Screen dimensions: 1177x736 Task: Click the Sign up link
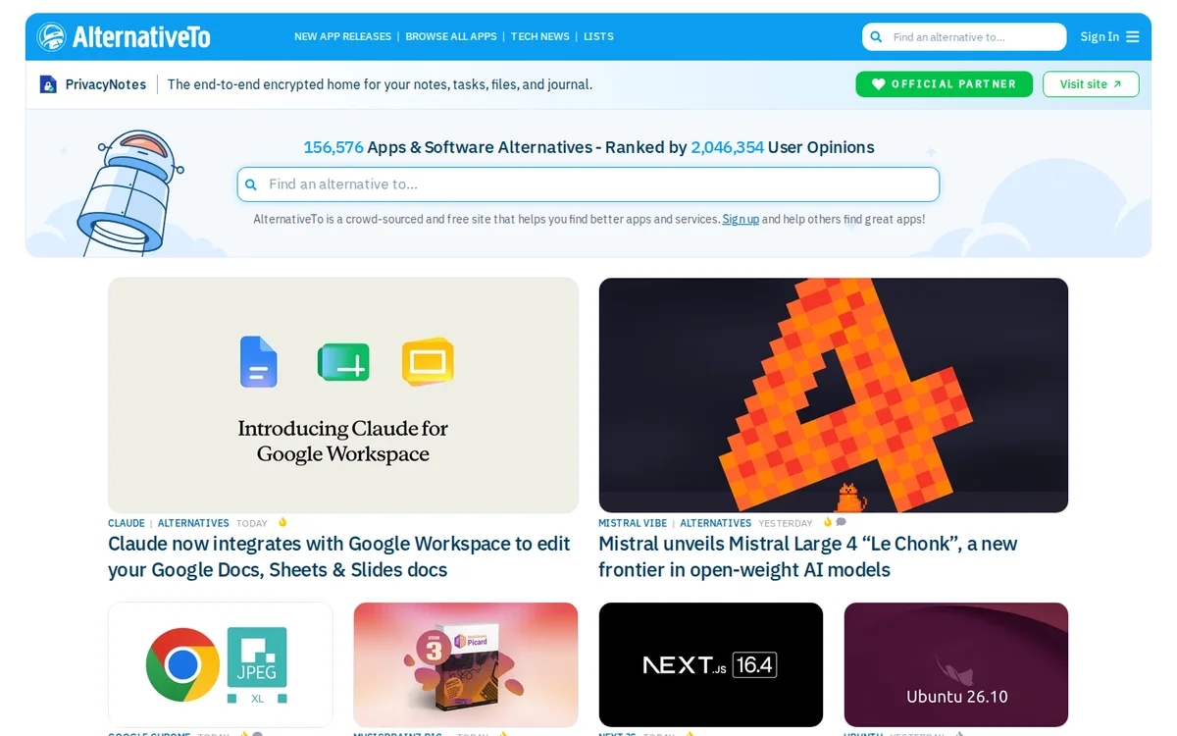[741, 219]
